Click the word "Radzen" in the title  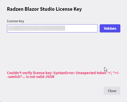click(x=15, y=9)
